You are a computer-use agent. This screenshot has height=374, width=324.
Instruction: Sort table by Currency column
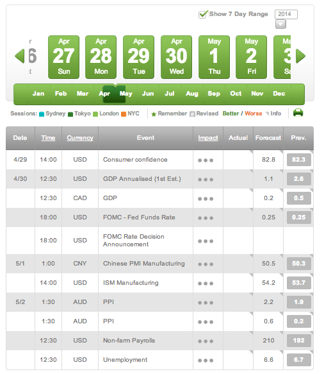80,138
